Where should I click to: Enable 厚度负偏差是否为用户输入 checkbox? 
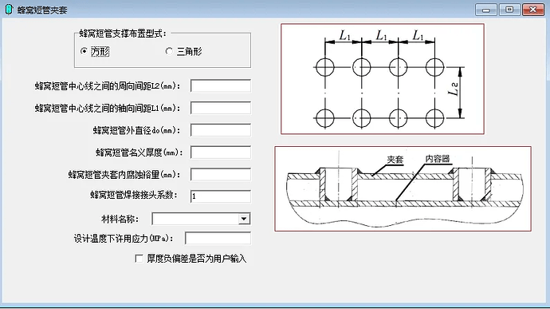point(139,259)
